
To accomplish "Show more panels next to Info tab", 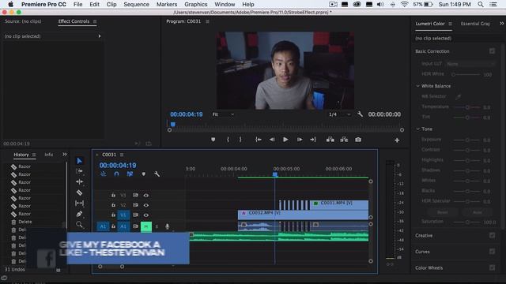I will coord(65,155).
